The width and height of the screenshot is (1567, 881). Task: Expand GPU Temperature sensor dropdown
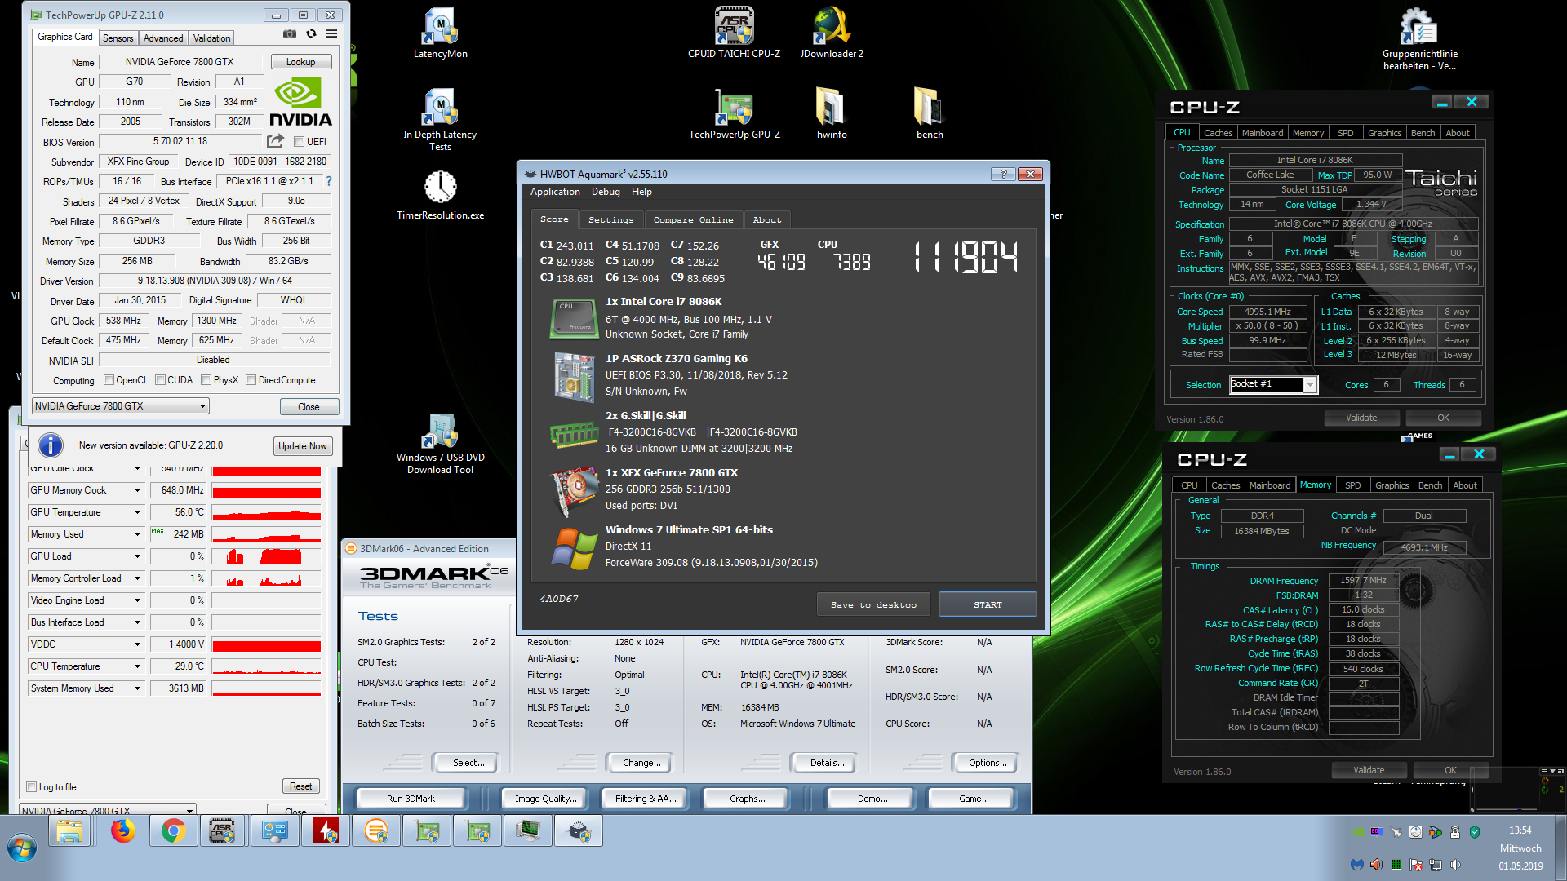137,512
